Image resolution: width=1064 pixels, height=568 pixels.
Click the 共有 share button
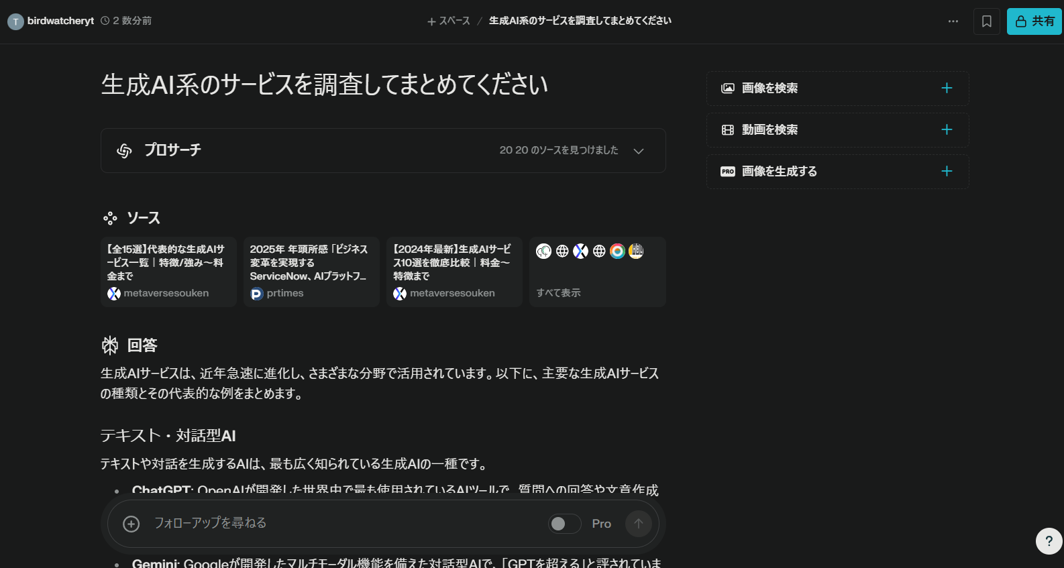[1034, 21]
